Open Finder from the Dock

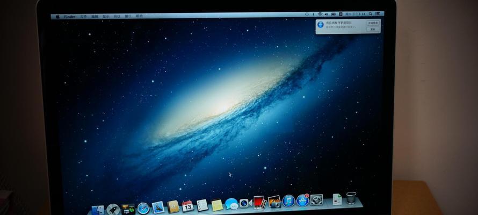click(98, 210)
